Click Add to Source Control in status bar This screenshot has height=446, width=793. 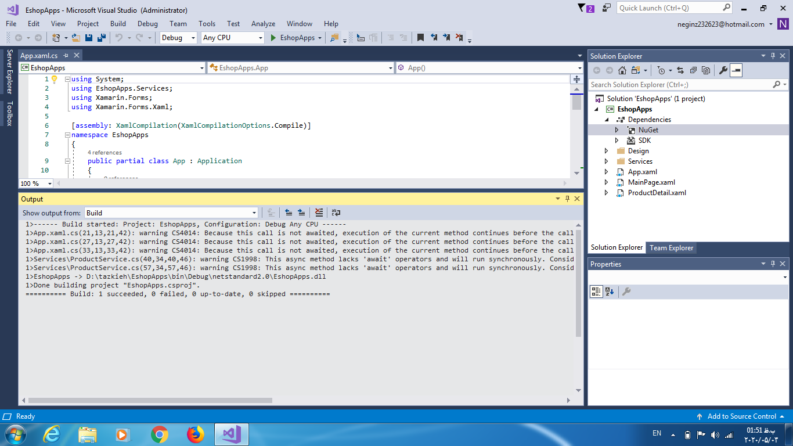click(741, 416)
